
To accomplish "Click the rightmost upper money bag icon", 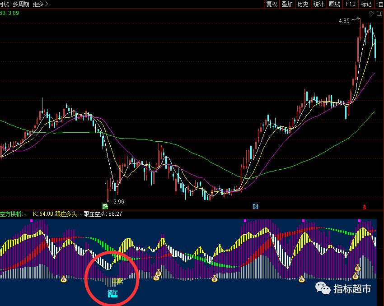I will pos(358,268).
